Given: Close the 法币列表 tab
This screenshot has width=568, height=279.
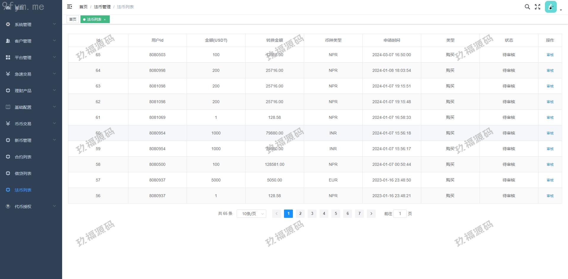Looking at the screenshot, I should point(105,20).
